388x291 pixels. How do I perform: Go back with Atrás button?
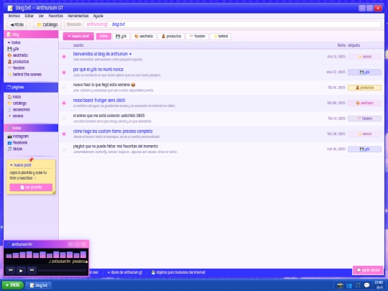(x=17, y=24)
